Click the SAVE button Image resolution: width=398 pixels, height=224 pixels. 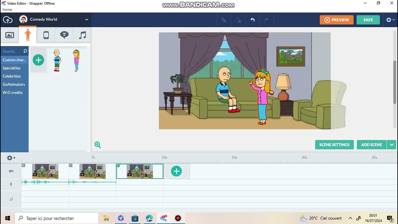368,20
